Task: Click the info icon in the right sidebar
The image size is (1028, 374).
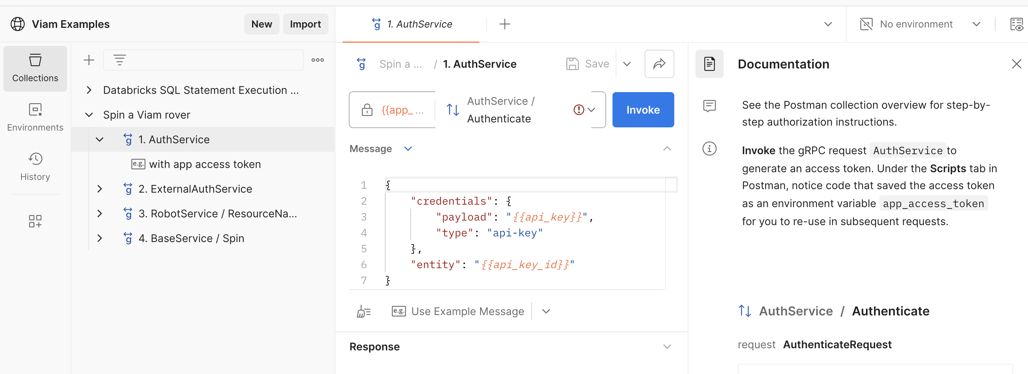Action: click(709, 149)
